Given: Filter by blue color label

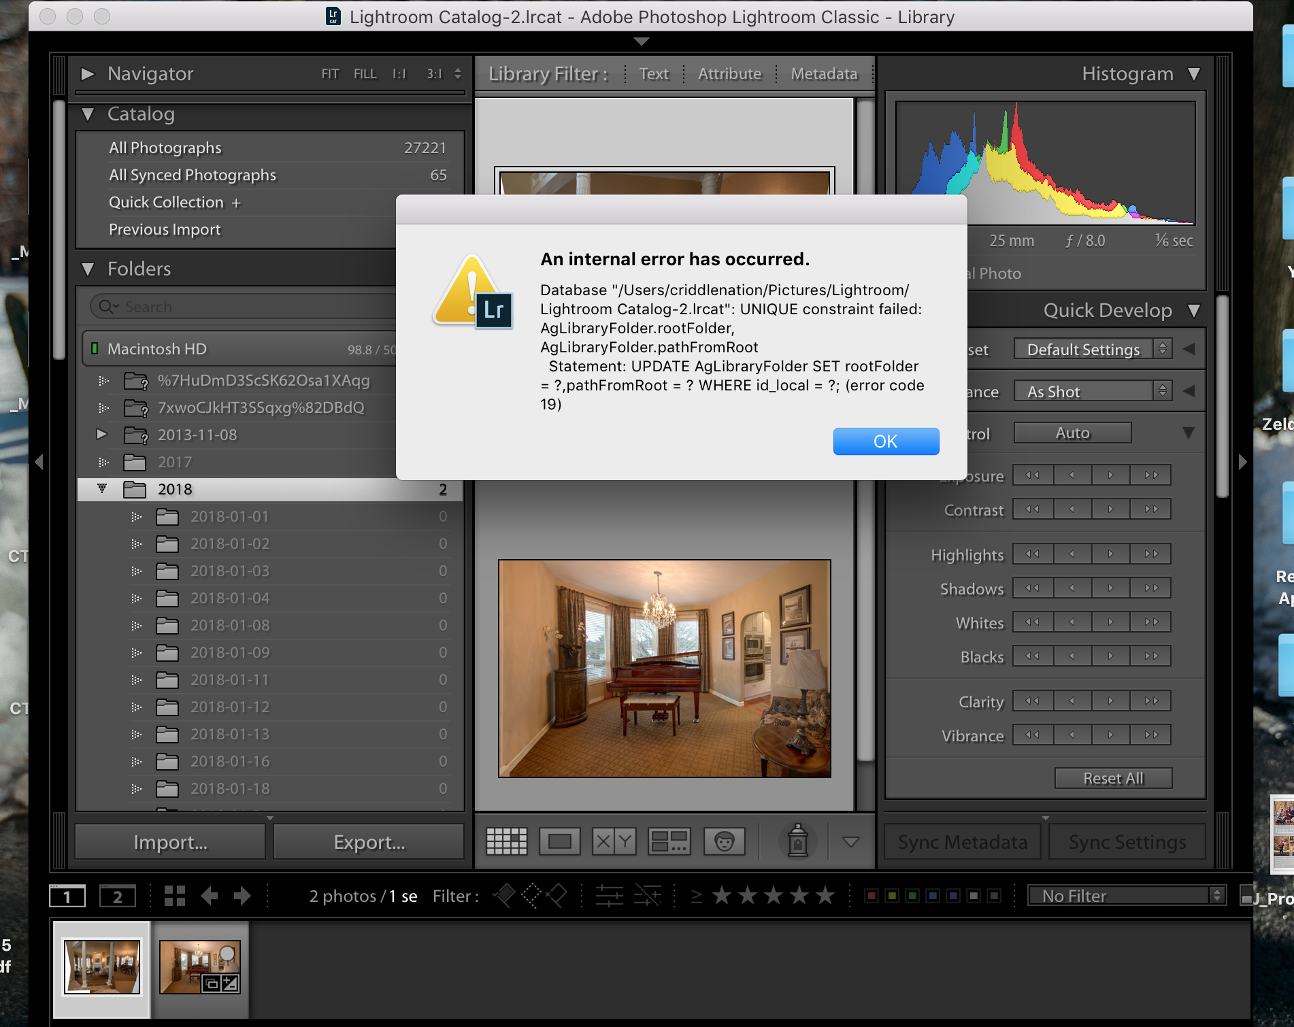Looking at the screenshot, I should point(933,896).
